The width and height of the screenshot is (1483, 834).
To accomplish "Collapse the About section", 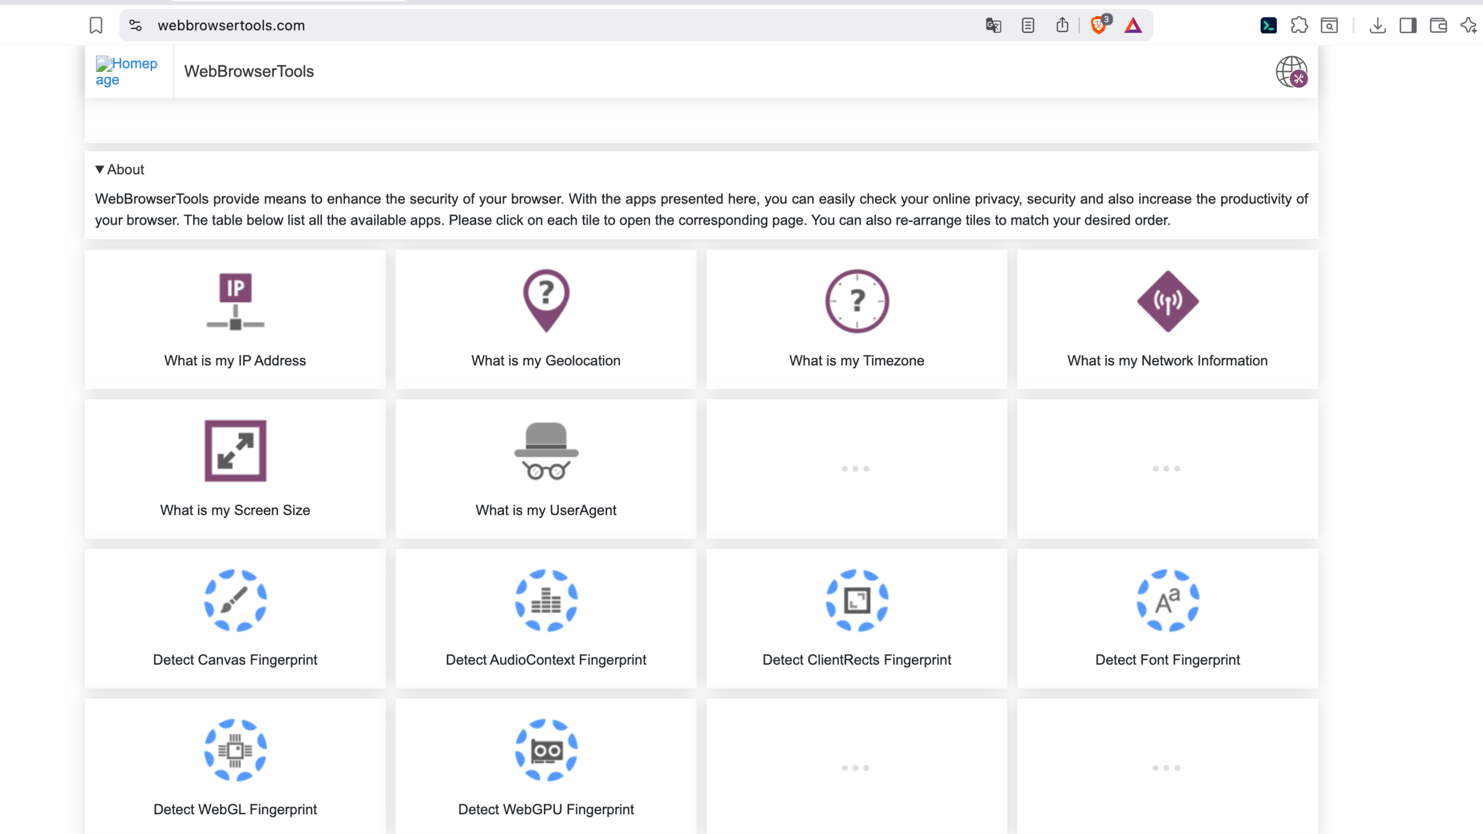I will [120, 170].
